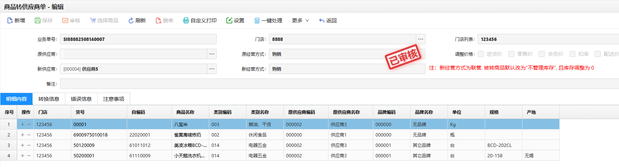Click the 20-158 spec cell
619x167 pixels.
[503, 156]
